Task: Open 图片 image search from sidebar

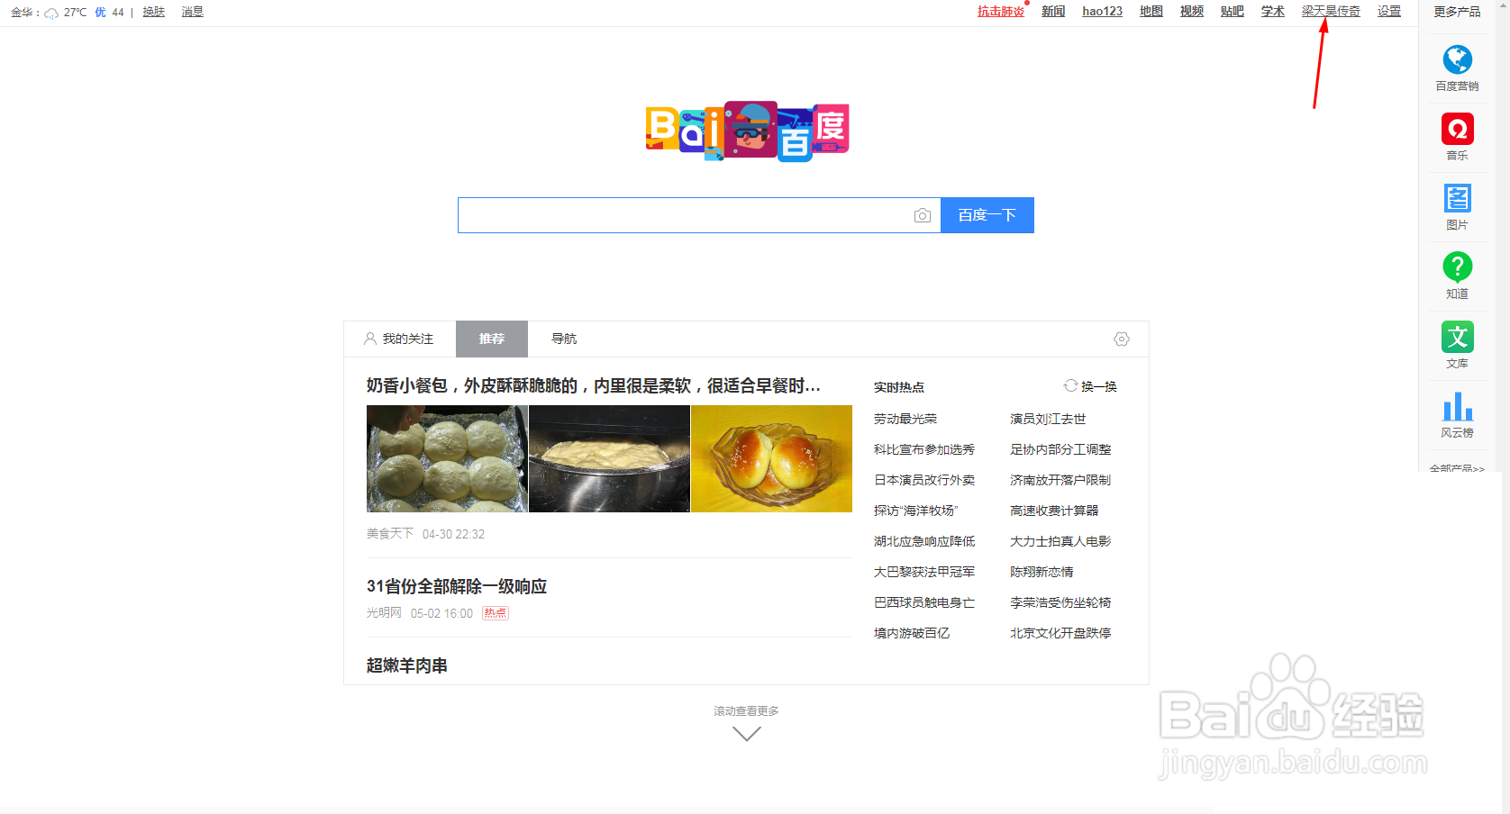Action: [1457, 205]
